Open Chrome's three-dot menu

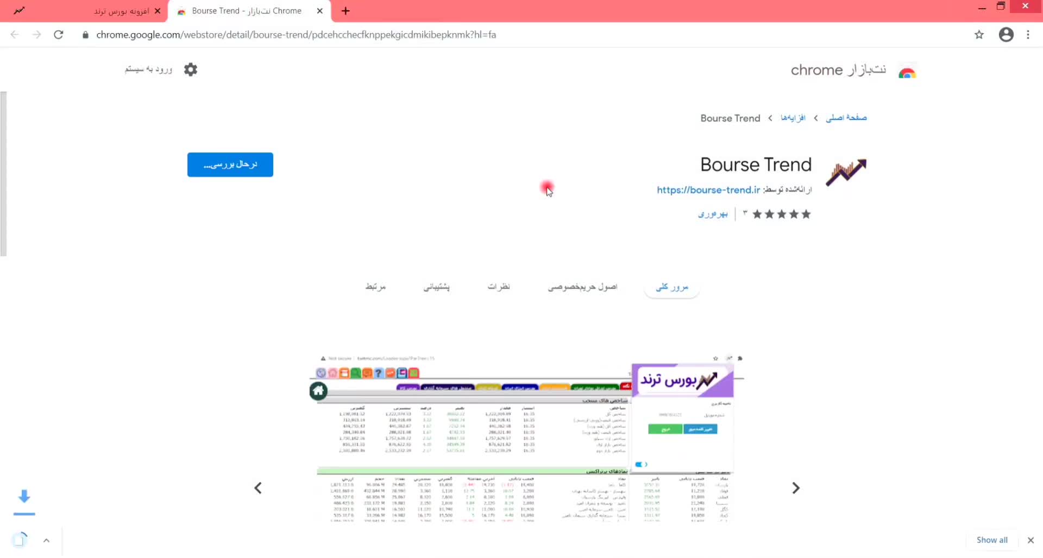click(1028, 35)
